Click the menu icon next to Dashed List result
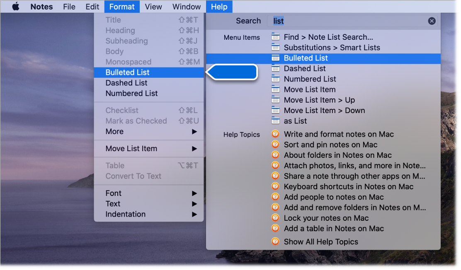 (x=275, y=68)
